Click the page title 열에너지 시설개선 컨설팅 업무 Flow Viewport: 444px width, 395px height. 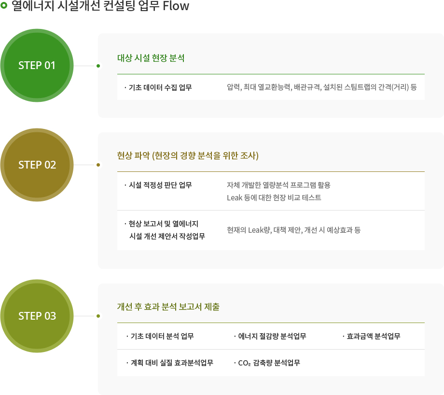[x=100, y=6]
